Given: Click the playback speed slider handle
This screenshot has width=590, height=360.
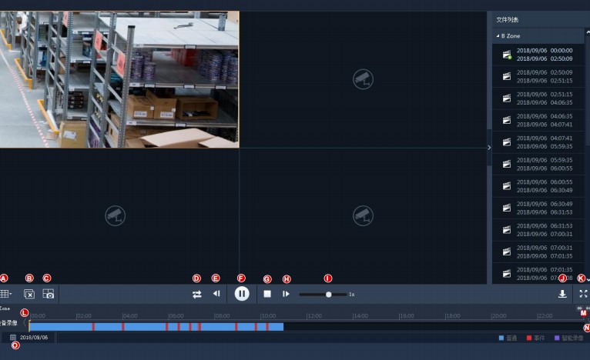Looking at the screenshot, I should coord(329,294).
